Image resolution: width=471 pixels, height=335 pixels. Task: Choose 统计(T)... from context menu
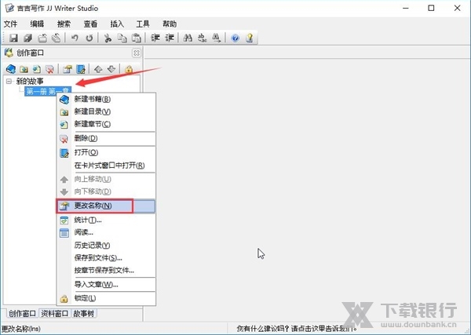tap(106, 220)
